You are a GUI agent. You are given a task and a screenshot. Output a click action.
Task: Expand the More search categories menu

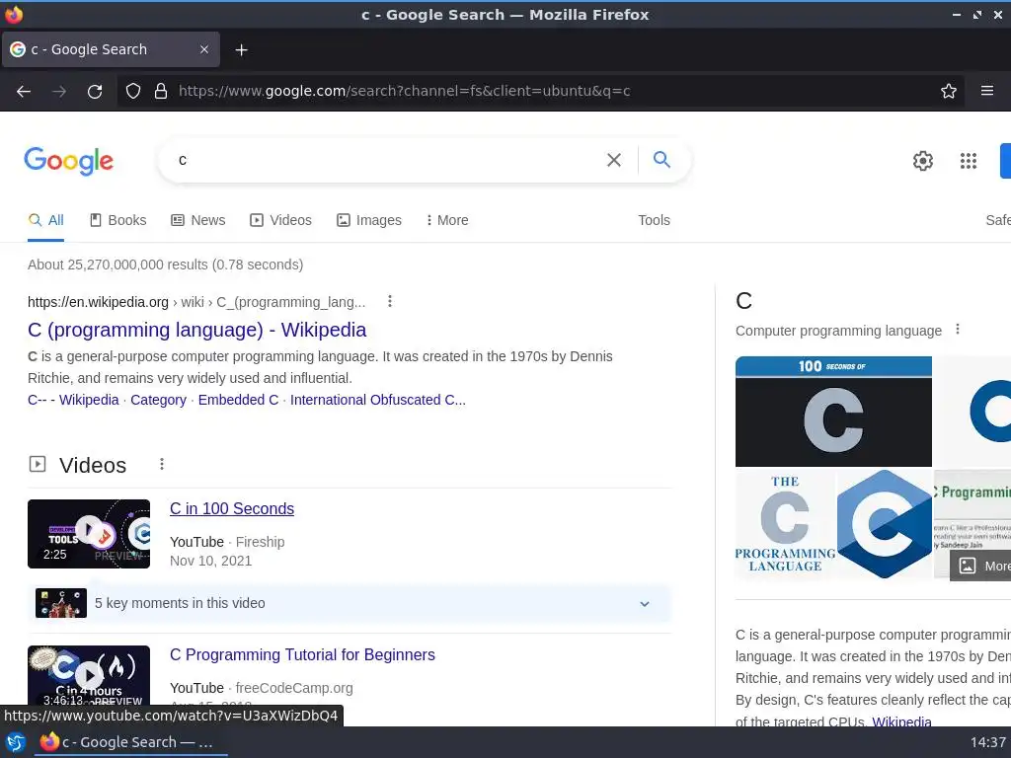pyautogui.click(x=447, y=220)
